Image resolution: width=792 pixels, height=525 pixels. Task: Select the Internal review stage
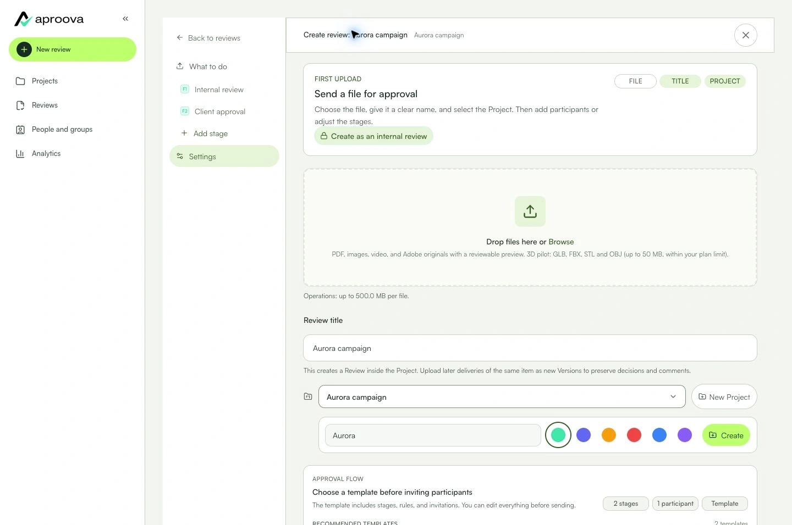224,90
